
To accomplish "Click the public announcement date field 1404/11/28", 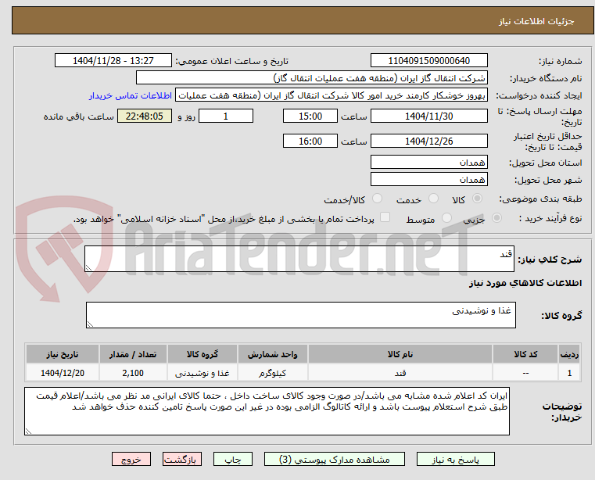I will click(x=113, y=60).
